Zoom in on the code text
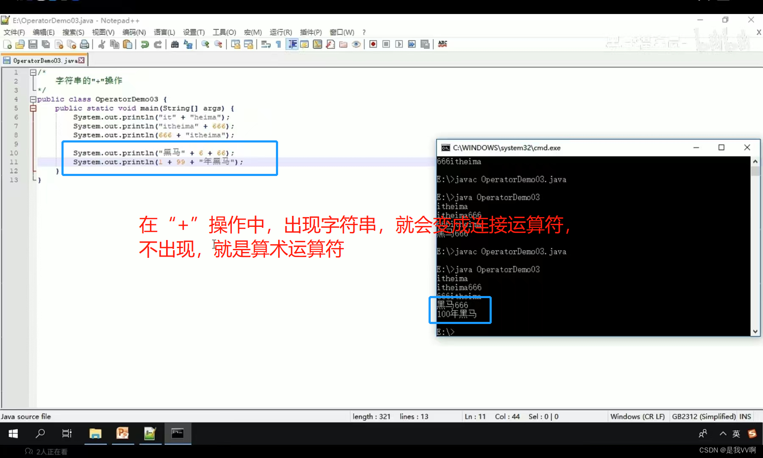Viewport: 763px width, 458px height. pyautogui.click(x=205, y=44)
